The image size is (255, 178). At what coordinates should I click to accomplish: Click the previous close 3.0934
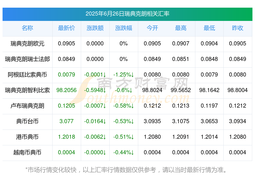[x=238, y=121]
